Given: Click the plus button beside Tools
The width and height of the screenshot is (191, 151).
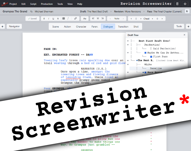Looking at the screenshot, I should (188, 27).
